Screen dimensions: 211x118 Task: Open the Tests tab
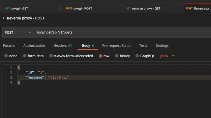pos(143,46)
